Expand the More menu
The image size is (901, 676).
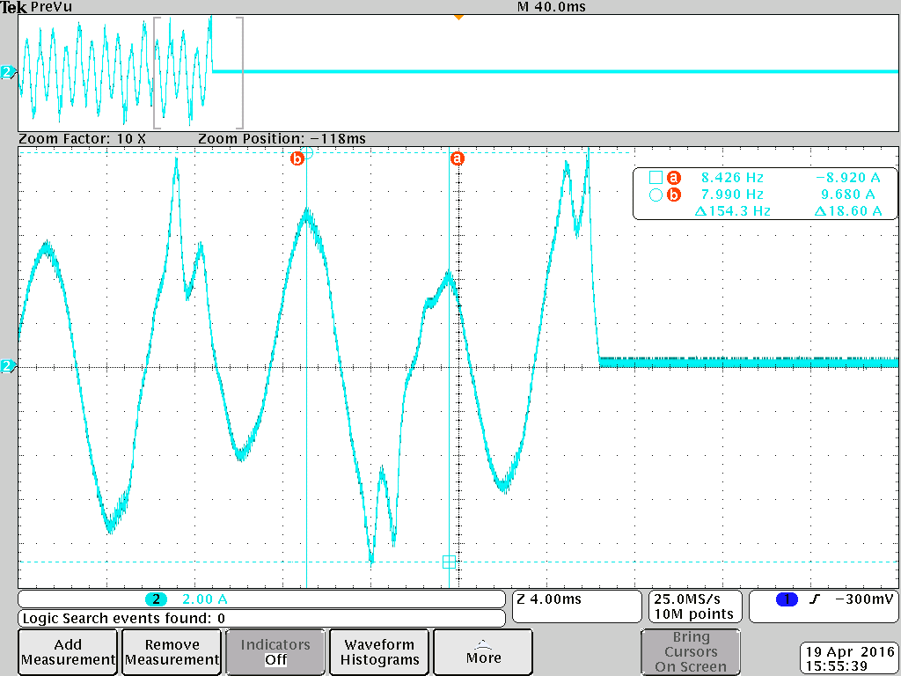(x=483, y=652)
